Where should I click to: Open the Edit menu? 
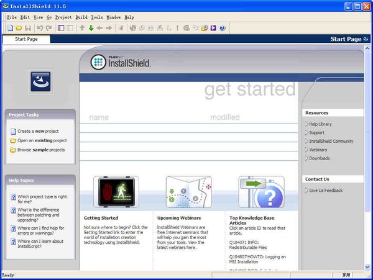[x=25, y=17]
